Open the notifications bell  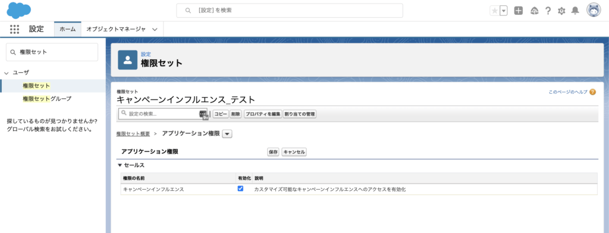click(x=575, y=11)
